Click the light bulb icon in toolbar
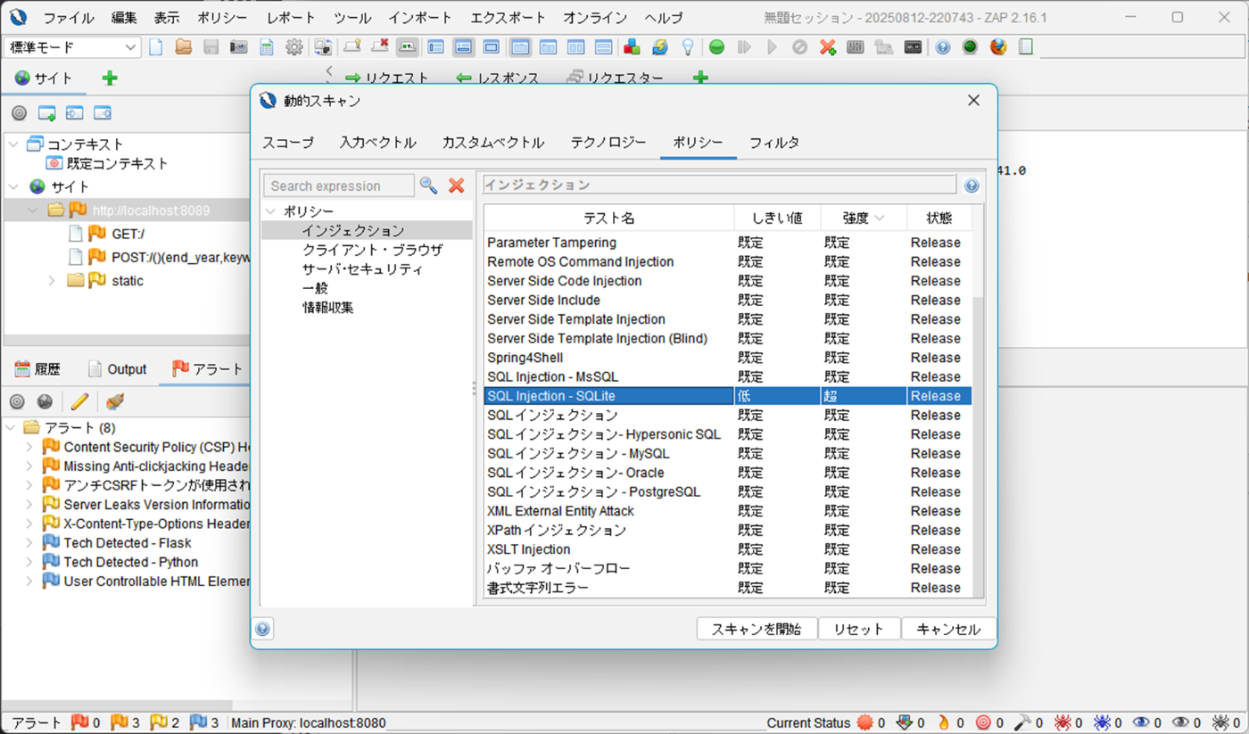Viewport: 1249px width, 734px height. tap(687, 47)
